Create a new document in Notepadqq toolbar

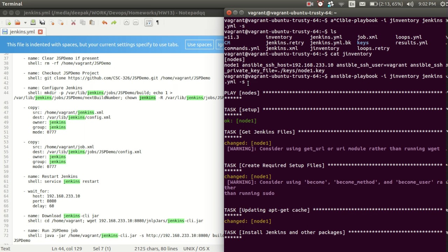click(8, 22)
